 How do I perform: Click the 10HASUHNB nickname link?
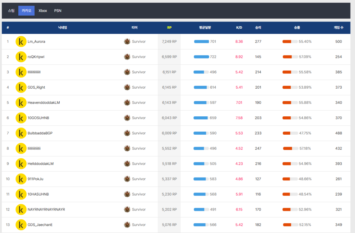[x=38, y=194]
